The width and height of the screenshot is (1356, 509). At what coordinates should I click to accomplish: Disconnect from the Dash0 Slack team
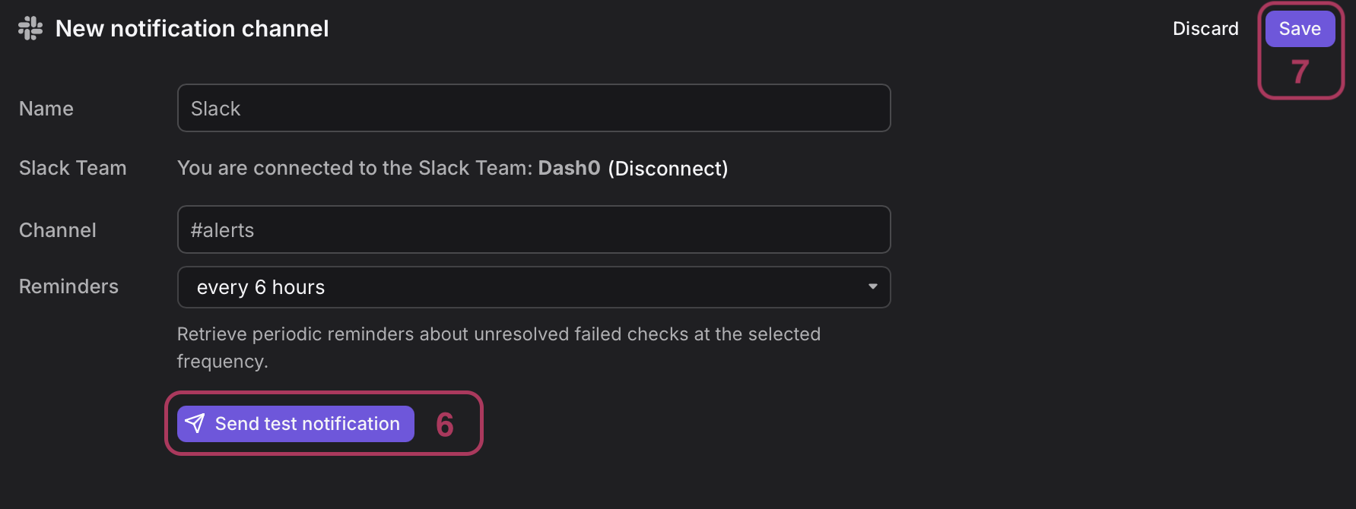(668, 168)
